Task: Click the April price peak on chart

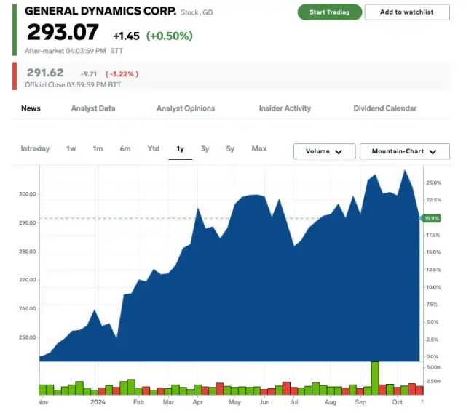Action: click(197, 209)
